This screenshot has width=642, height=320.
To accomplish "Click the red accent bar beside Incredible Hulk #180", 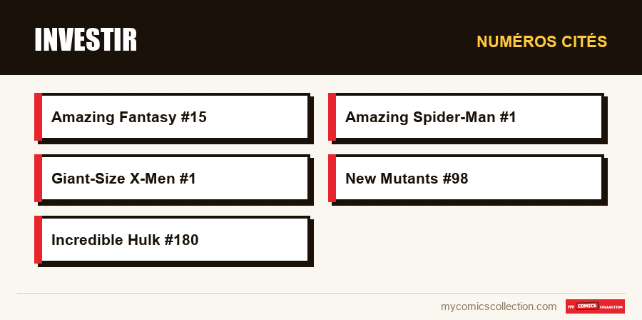I will [x=38, y=240].
